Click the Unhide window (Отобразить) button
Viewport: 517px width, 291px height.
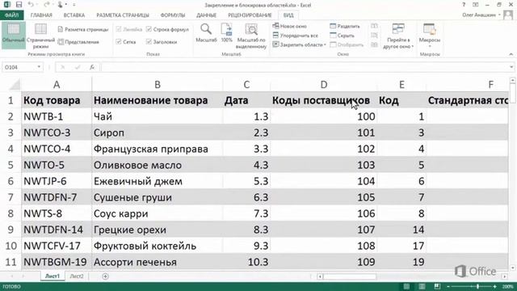coord(347,44)
